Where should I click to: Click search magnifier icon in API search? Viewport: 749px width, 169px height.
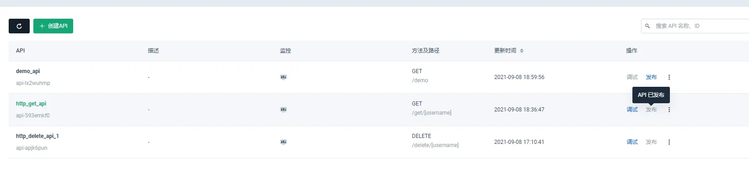point(647,26)
